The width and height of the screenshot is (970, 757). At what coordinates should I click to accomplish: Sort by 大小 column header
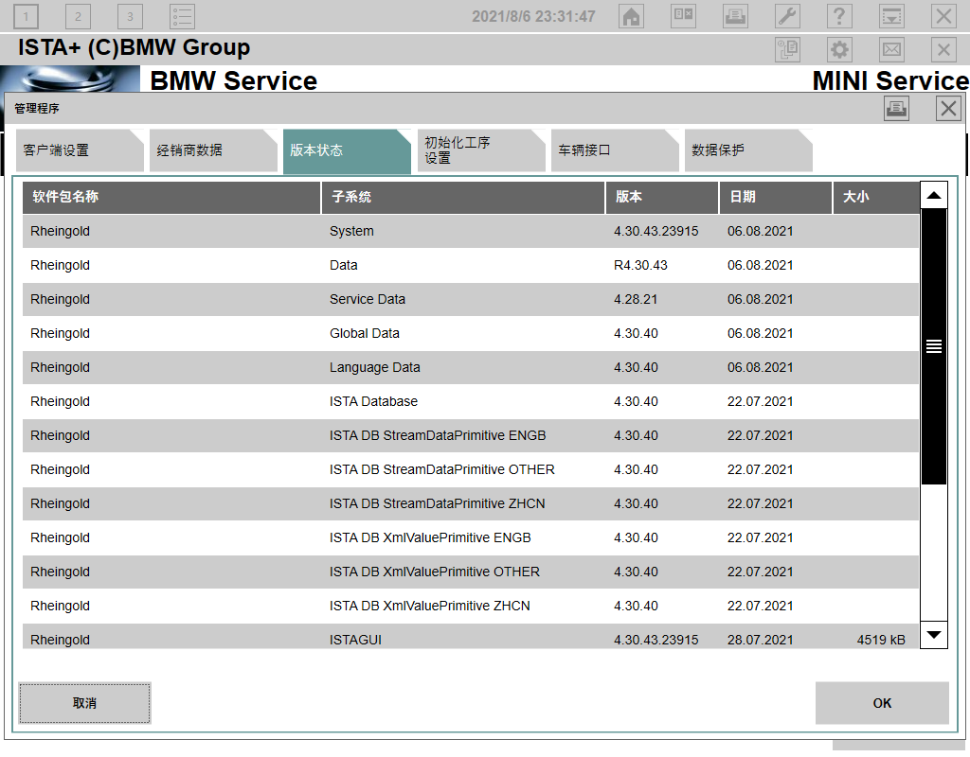pyautogui.click(x=876, y=197)
